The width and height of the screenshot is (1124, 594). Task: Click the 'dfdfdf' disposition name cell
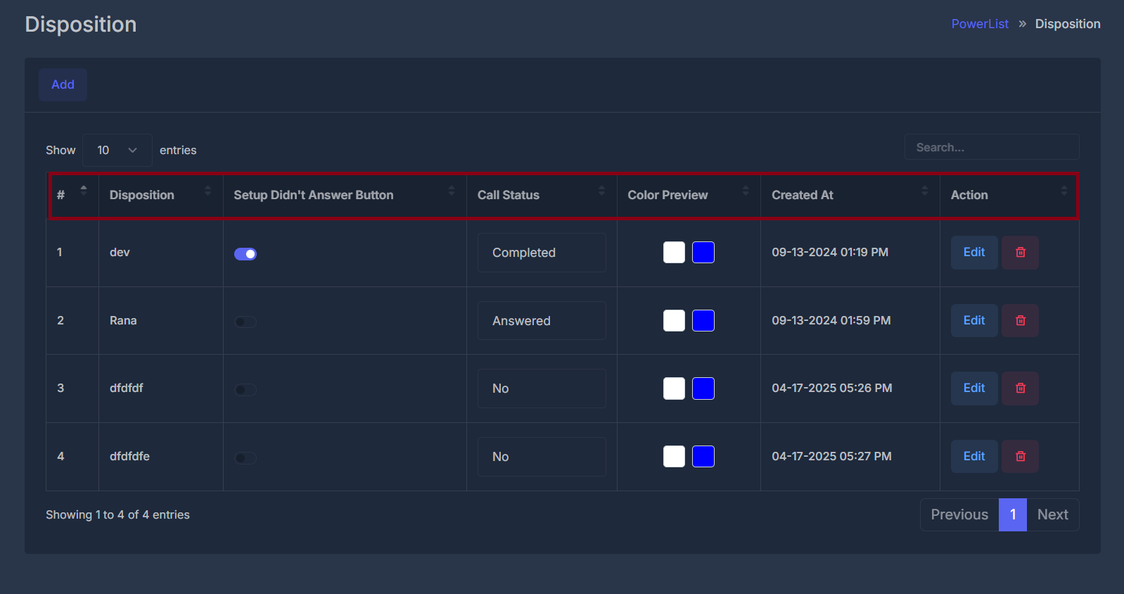click(x=127, y=388)
